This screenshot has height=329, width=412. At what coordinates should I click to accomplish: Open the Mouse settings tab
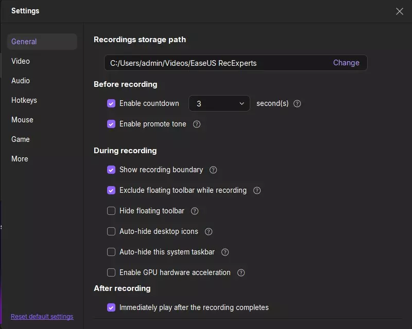coord(22,120)
